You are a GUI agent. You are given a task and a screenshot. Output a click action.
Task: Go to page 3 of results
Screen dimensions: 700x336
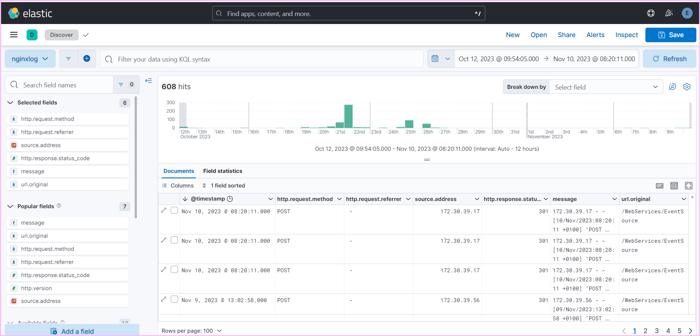tap(657, 331)
